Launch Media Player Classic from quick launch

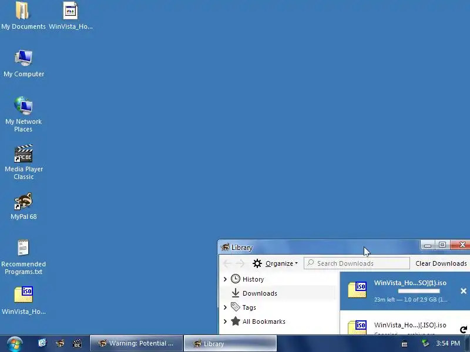[x=77, y=343]
